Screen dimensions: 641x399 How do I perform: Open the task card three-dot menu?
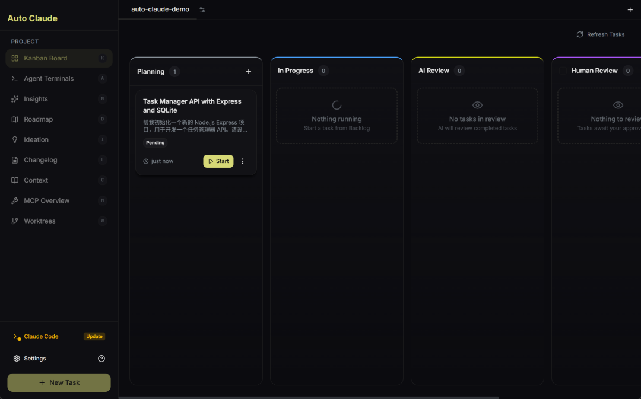click(242, 161)
